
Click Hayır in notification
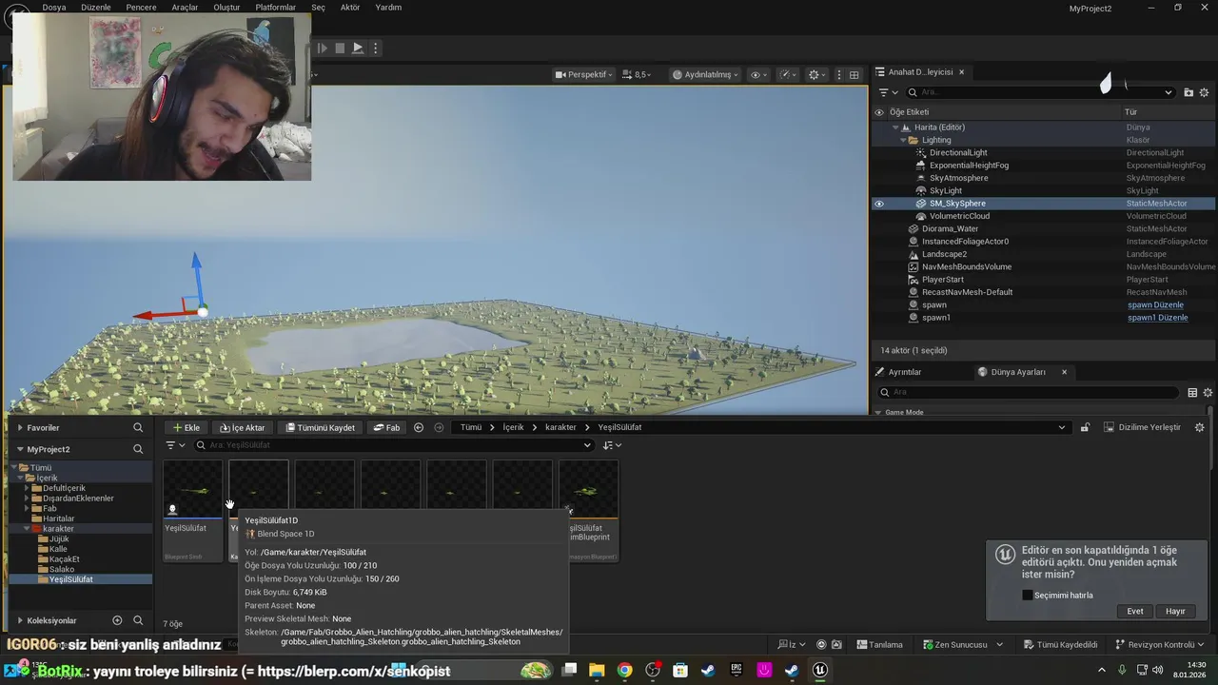[x=1176, y=611]
